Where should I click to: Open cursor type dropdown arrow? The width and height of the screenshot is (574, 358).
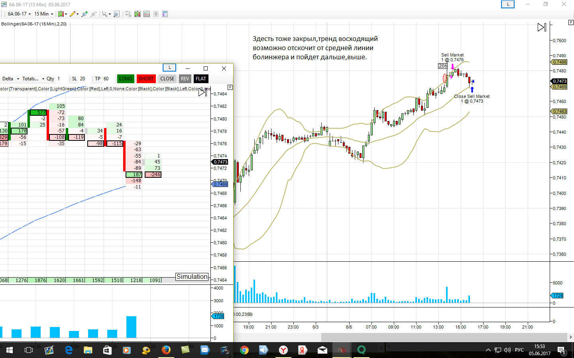click(110, 14)
